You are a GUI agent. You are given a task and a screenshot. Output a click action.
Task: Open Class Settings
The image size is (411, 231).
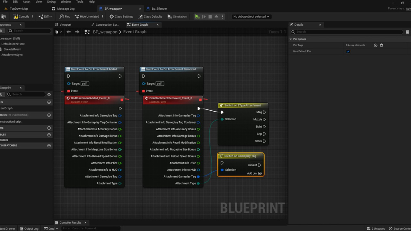121,17
